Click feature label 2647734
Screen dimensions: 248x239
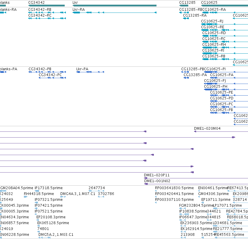click(x=97, y=188)
